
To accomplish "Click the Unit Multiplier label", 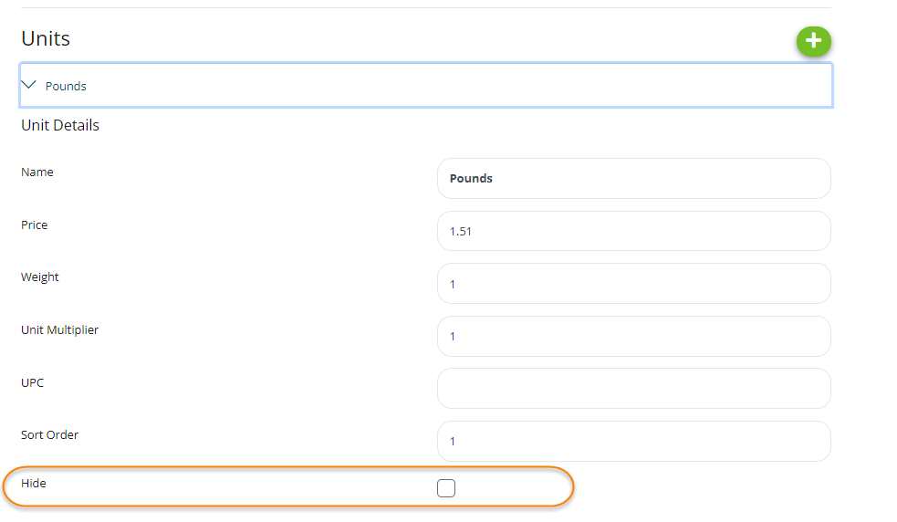I will click(59, 329).
